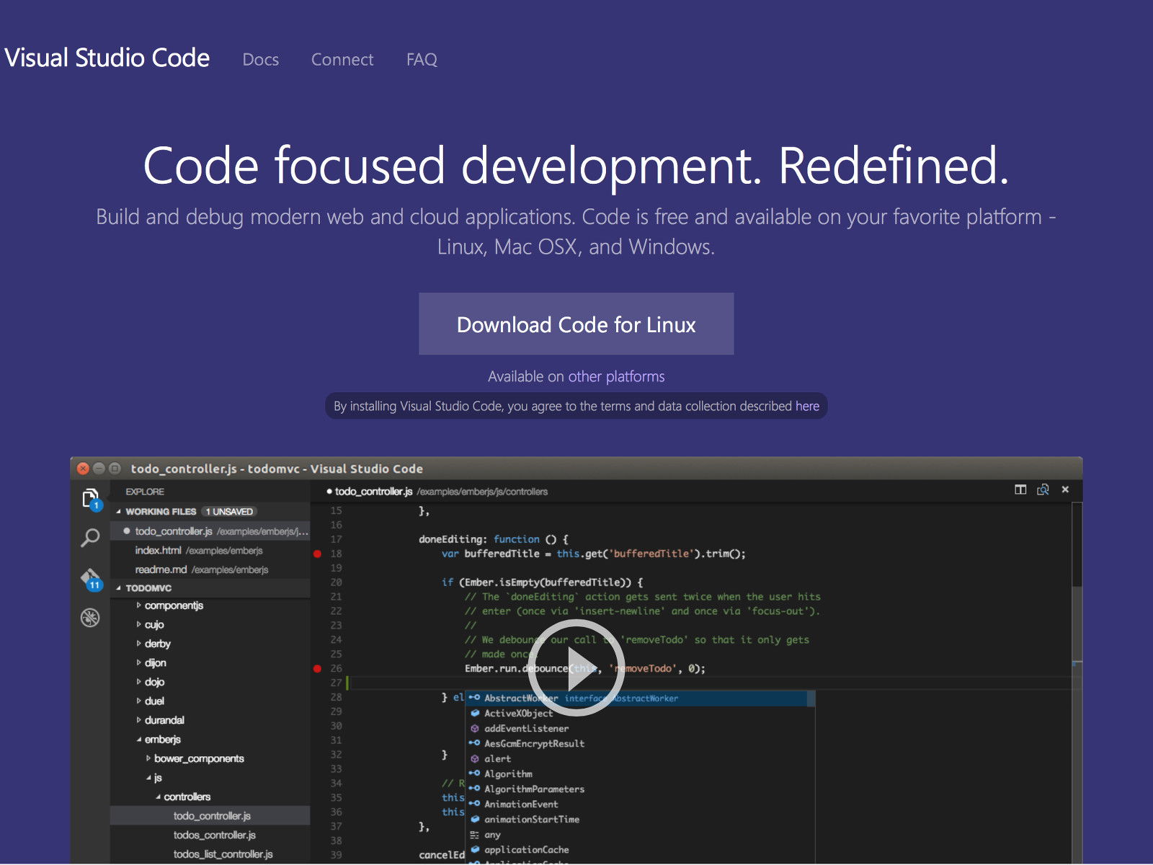Click the '1 UNSAVED' badge

click(x=229, y=511)
